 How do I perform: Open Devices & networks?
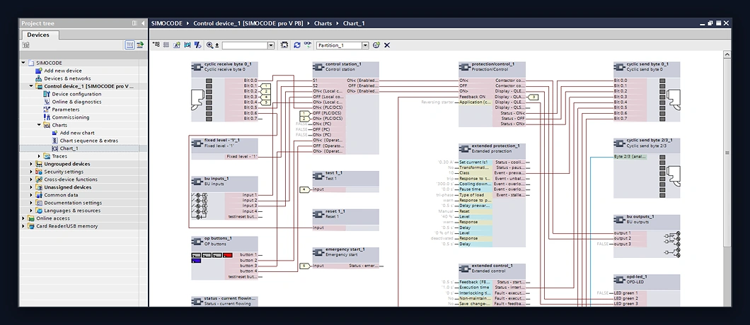pos(67,78)
